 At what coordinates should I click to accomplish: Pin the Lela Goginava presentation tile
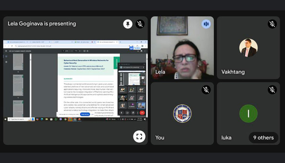coord(128,24)
